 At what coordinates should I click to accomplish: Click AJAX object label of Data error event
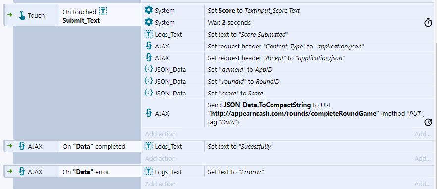tap(35, 172)
